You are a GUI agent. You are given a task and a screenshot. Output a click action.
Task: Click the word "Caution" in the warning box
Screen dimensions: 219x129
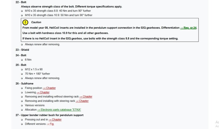(x=36, y=22)
